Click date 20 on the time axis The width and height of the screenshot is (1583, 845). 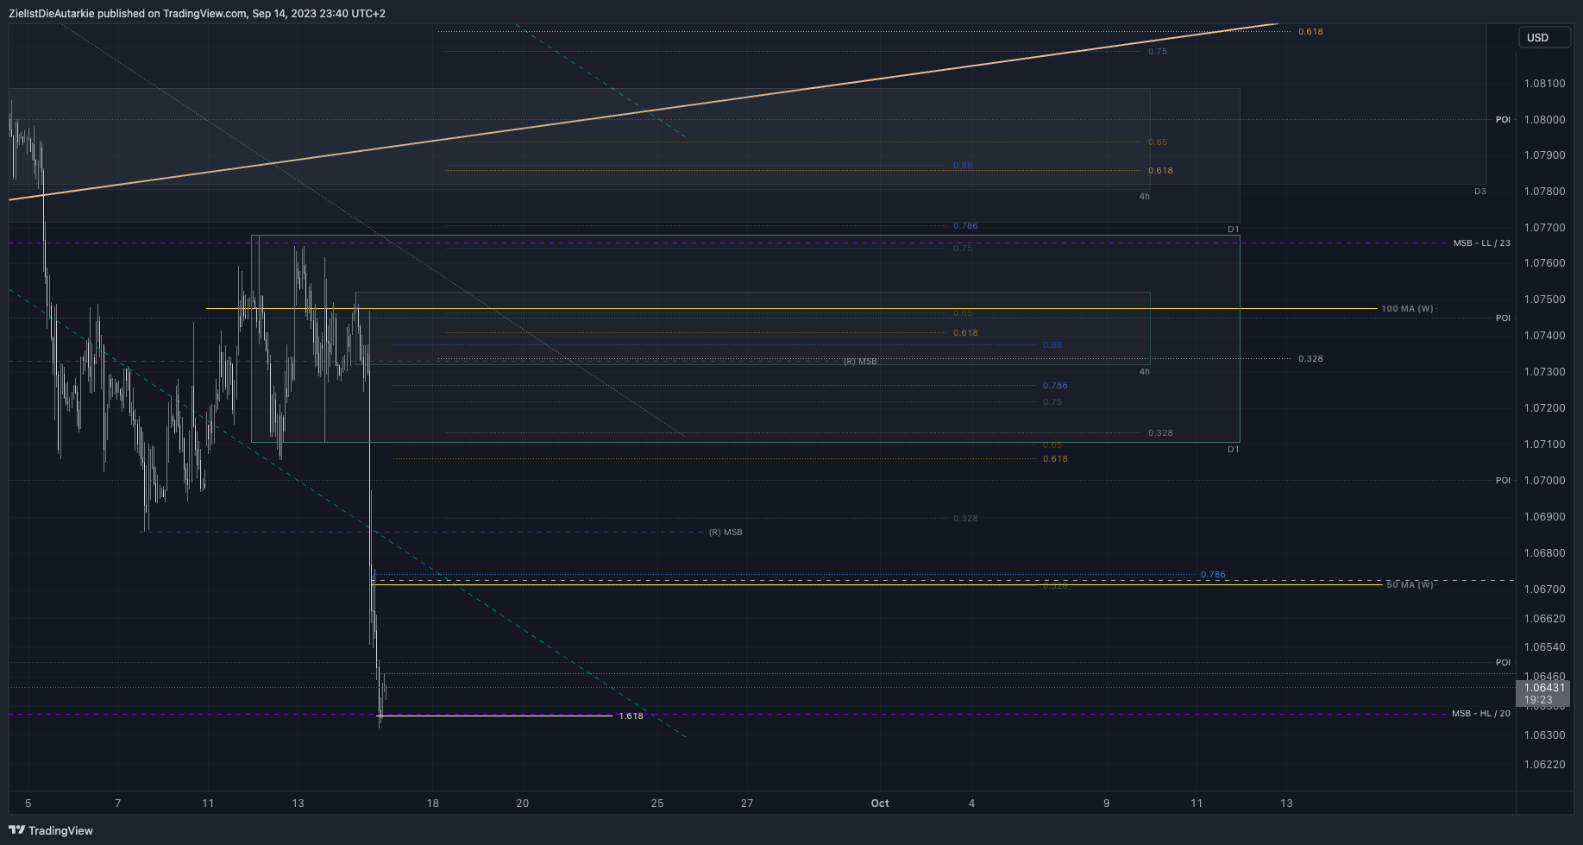point(523,804)
